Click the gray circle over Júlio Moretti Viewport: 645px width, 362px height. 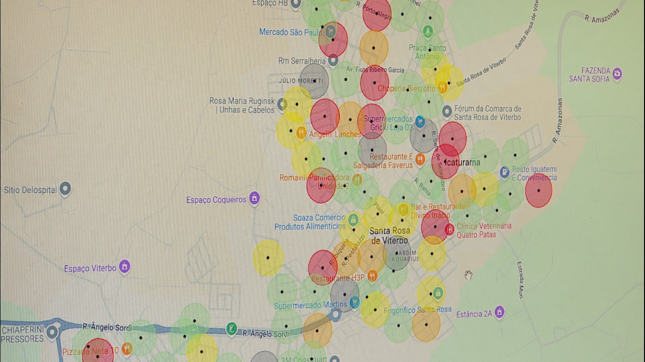coord(314,81)
